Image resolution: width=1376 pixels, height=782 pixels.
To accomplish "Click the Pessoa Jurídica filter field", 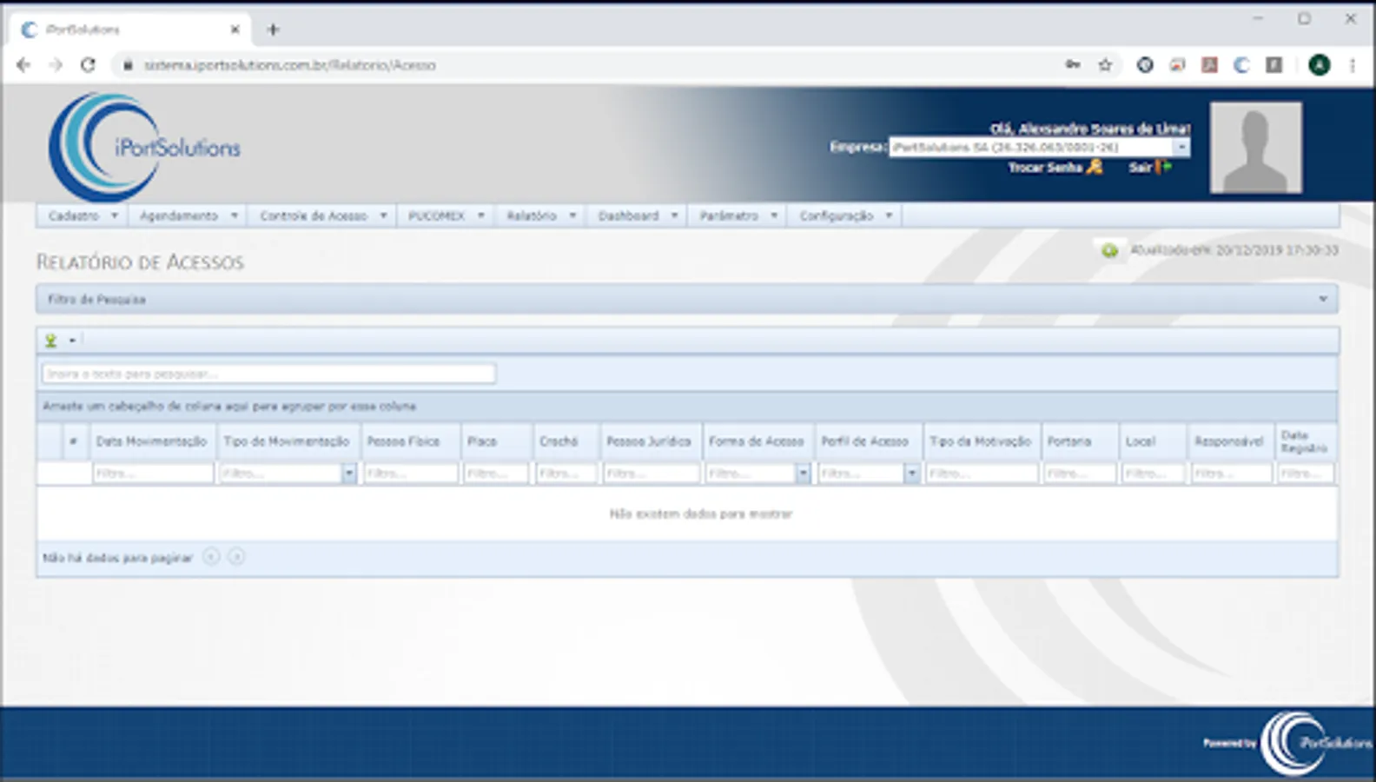I will [x=652, y=474].
